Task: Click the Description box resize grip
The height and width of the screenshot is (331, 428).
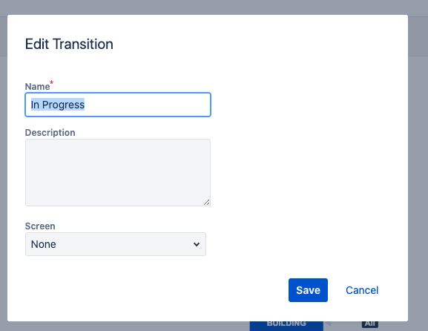Action: 207,203
